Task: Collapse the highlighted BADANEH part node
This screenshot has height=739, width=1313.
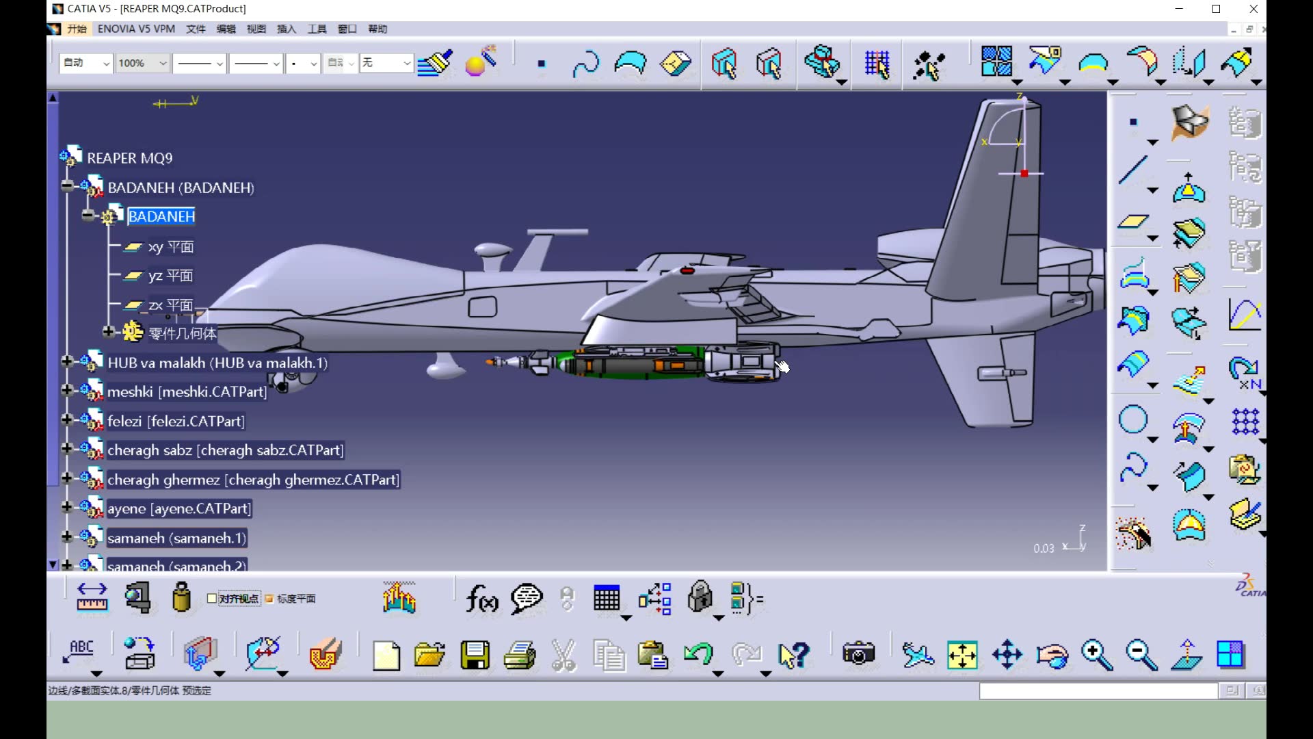Action: (88, 216)
